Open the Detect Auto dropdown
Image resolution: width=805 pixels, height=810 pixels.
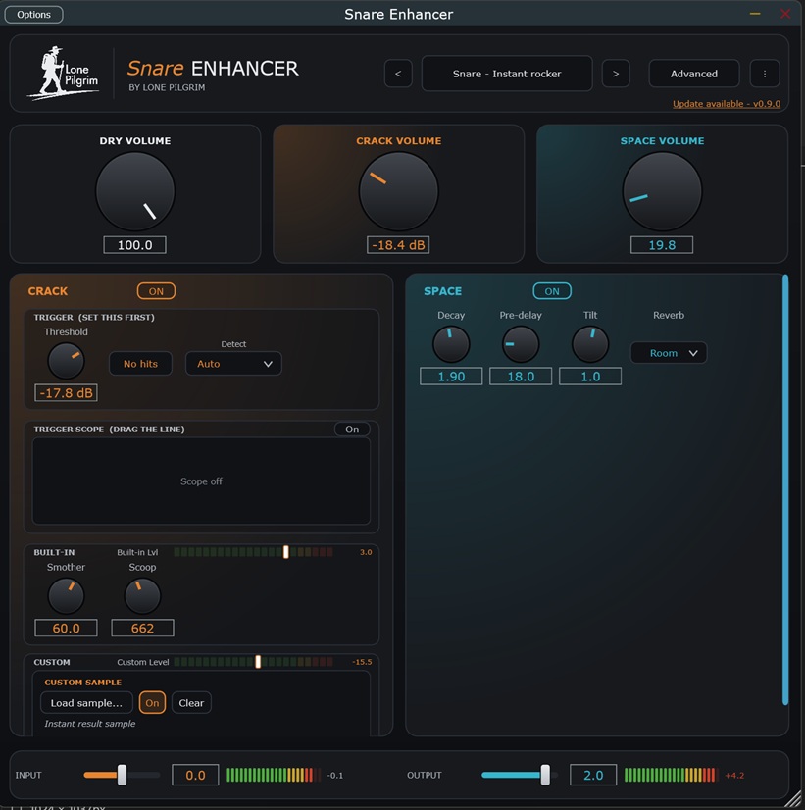click(x=233, y=364)
